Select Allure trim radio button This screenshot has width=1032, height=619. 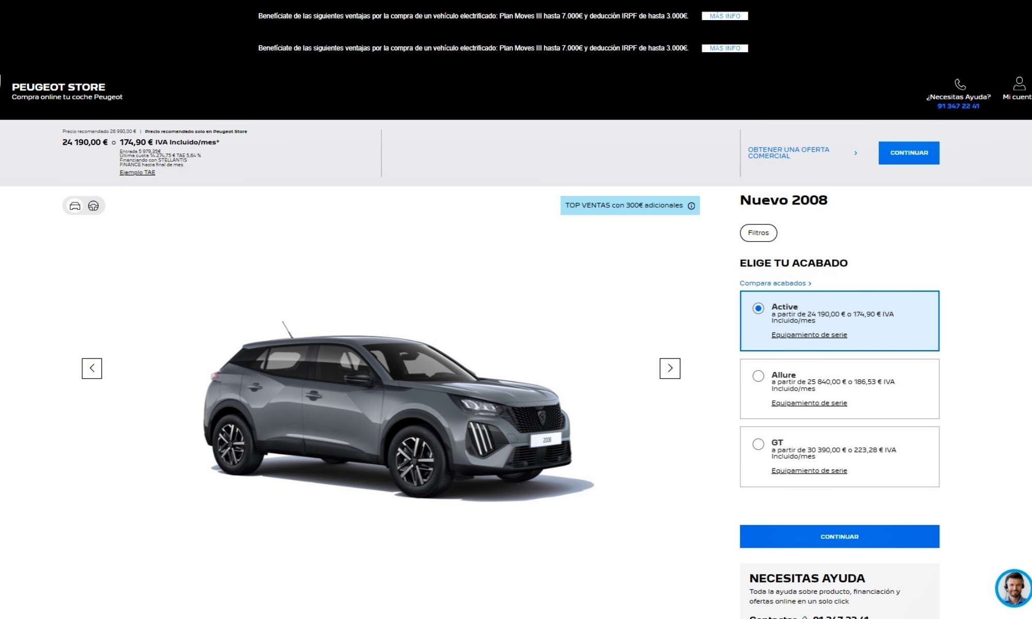click(x=758, y=376)
